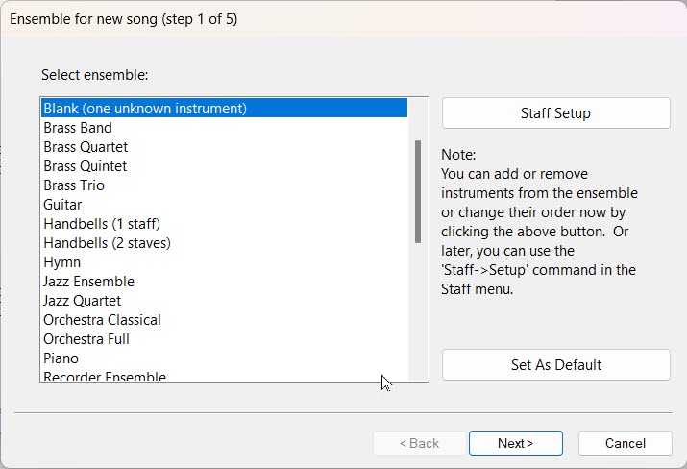Open the Staff Setup dialog
The width and height of the screenshot is (687, 469).
point(555,113)
